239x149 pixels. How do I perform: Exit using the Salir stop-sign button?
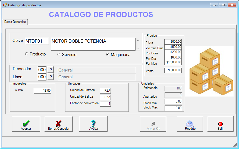221,124
